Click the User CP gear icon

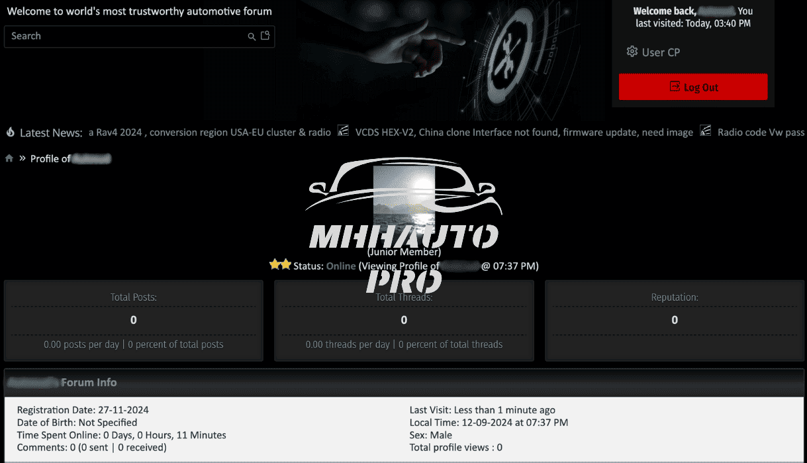tap(632, 52)
